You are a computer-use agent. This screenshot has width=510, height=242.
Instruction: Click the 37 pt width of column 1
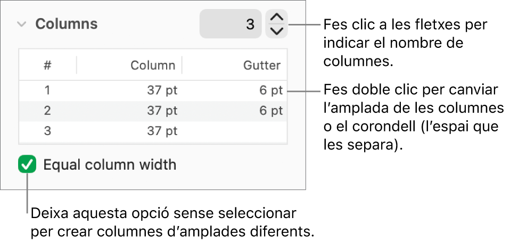click(x=162, y=90)
